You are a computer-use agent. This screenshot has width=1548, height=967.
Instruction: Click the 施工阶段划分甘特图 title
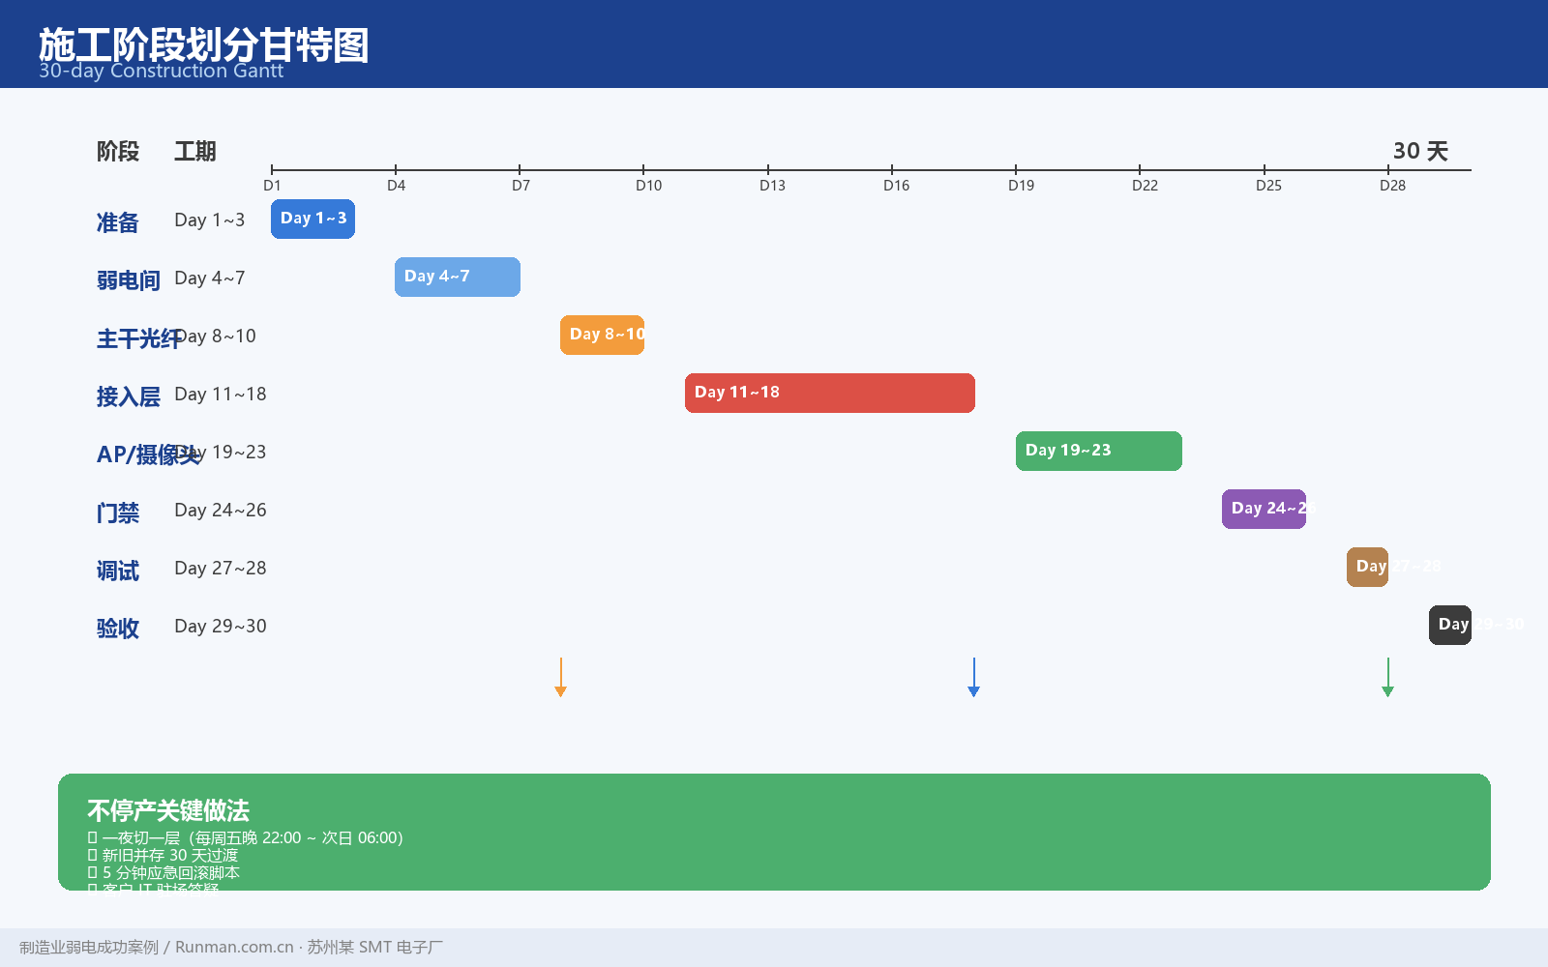coord(204,45)
